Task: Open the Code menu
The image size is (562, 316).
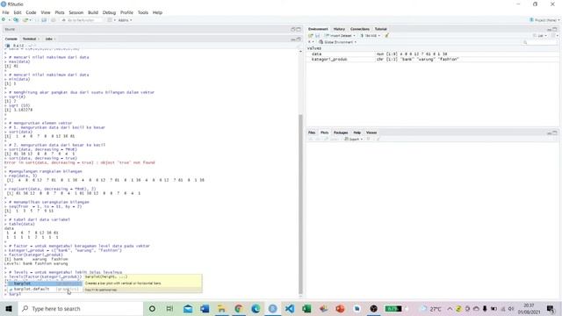Action: point(31,12)
